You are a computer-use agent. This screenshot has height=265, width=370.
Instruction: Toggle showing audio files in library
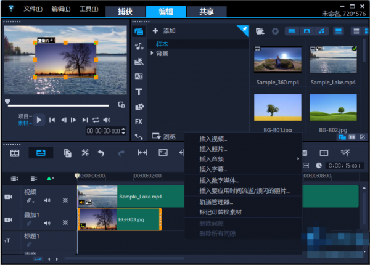[321, 31]
